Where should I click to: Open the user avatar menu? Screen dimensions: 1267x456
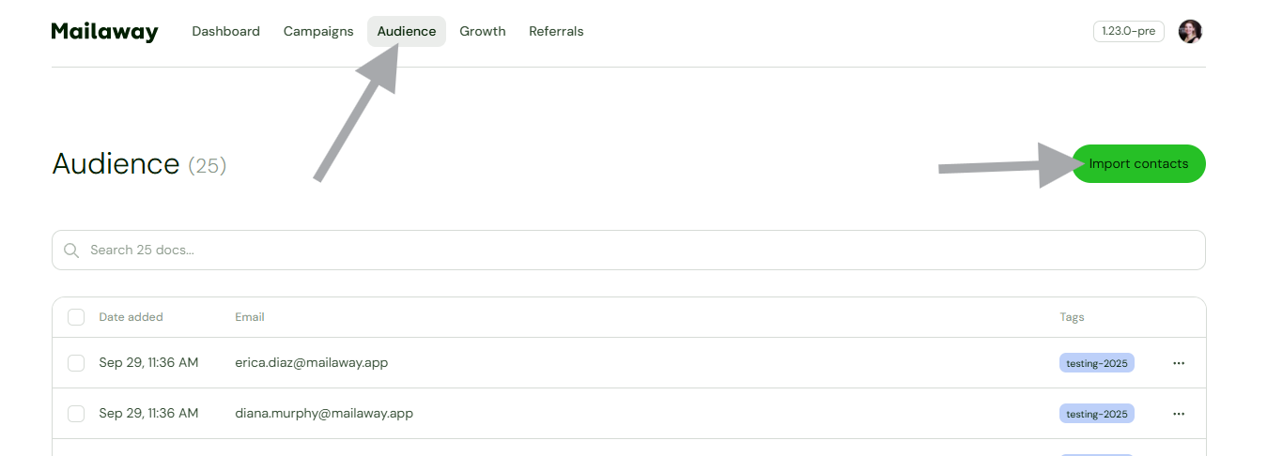pos(1190,31)
